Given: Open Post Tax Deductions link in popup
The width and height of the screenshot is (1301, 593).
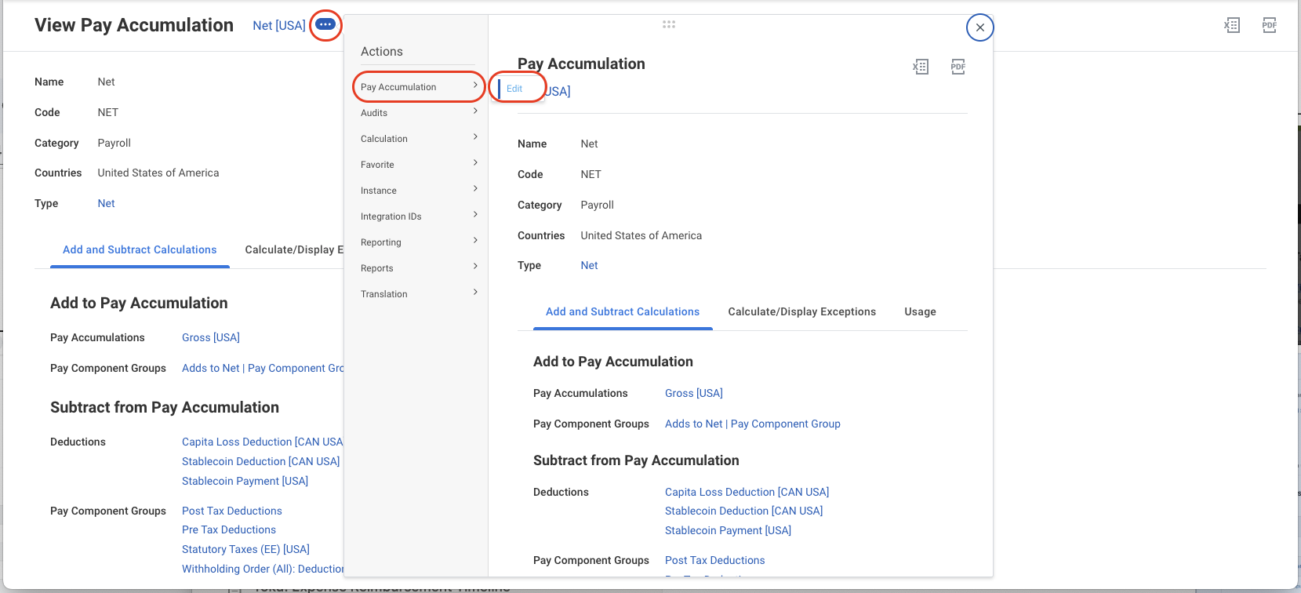Looking at the screenshot, I should [715, 560].
